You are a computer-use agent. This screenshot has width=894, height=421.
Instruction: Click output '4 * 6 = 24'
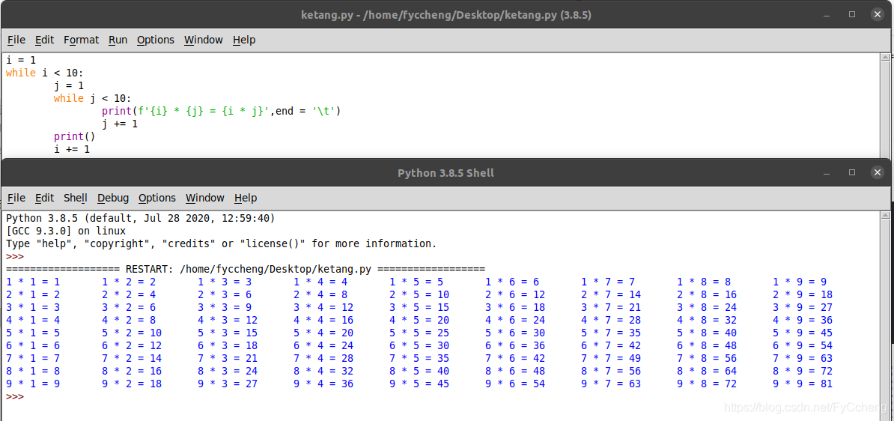(515, 320)
